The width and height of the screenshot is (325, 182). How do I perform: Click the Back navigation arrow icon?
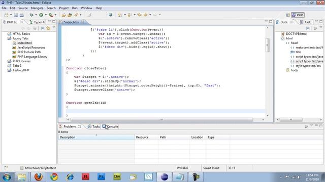(x=146, y=15)
